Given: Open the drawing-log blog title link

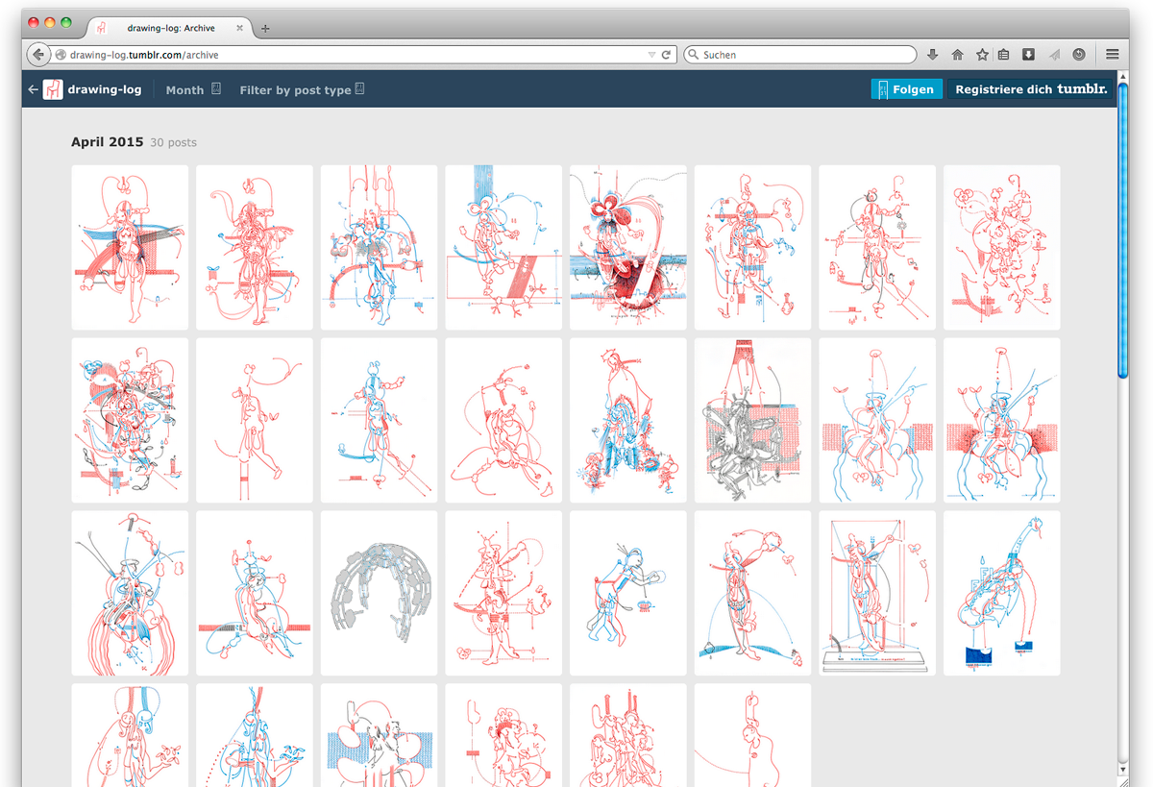Looking at the screenshot, I should click(x=104, y=89).
